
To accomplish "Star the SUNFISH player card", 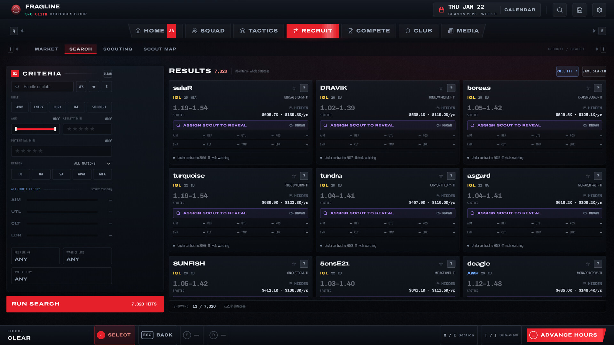I will 294,264.
